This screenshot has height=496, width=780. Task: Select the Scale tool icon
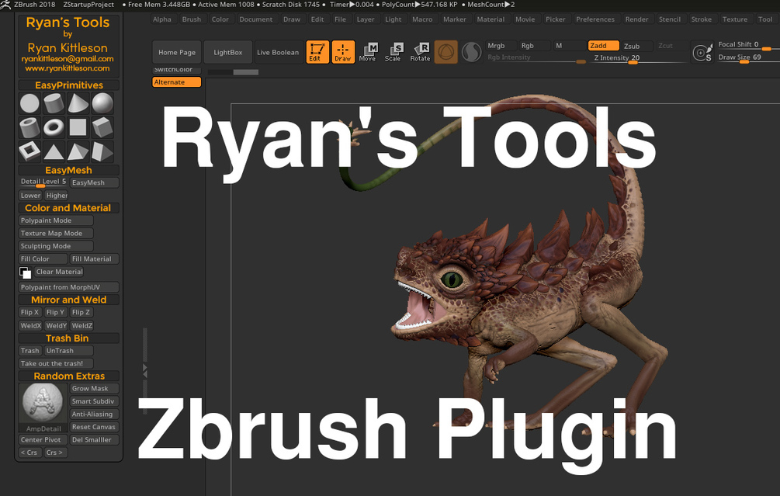[394, 52]
